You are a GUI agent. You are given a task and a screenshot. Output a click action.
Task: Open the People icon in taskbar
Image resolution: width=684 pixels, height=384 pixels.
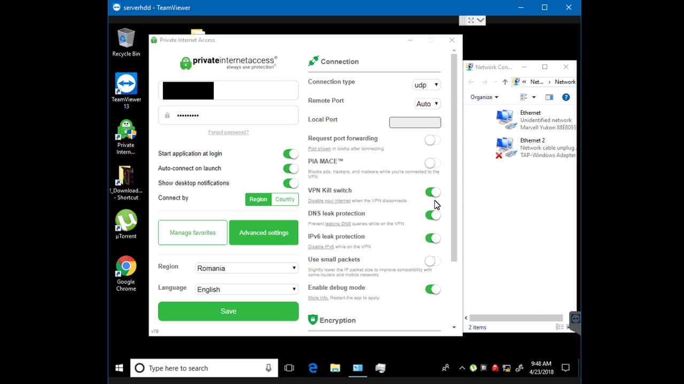click(x=445, y=368)
